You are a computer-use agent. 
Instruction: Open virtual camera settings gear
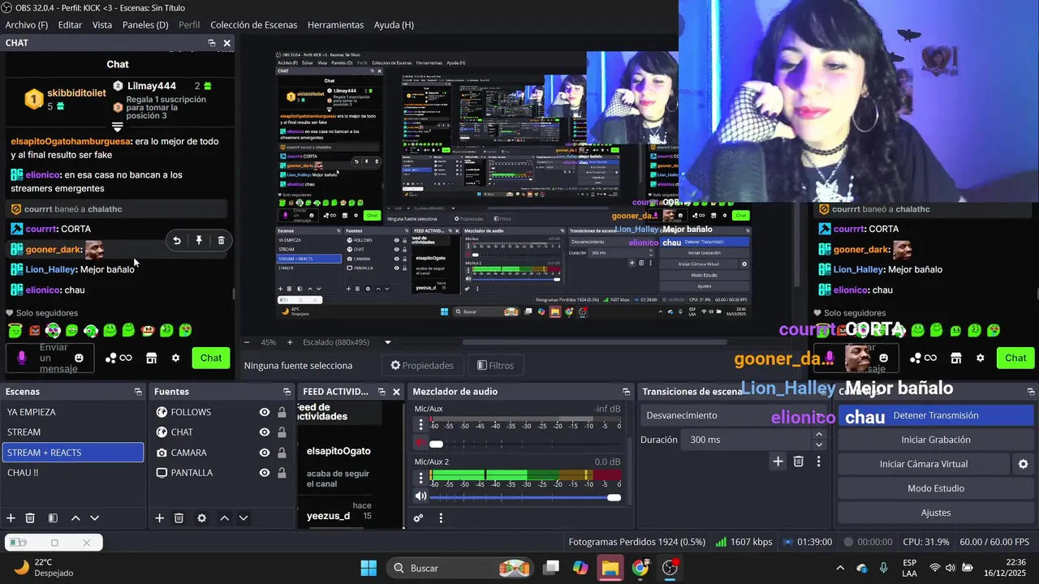[x=1023, y=464]
